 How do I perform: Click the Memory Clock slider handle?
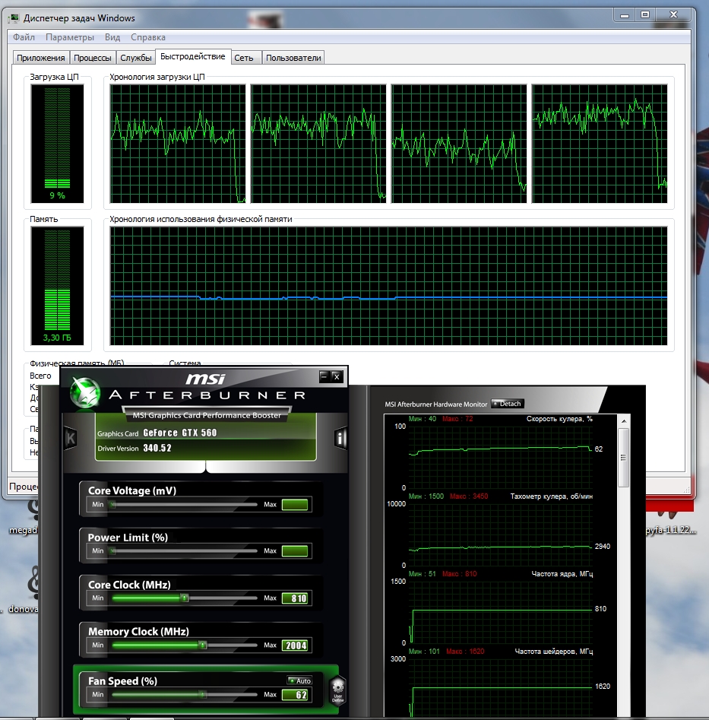tap(203, 645)
